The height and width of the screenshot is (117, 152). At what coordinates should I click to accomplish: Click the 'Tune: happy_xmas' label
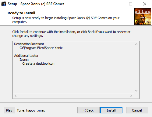tap(31, 110)
